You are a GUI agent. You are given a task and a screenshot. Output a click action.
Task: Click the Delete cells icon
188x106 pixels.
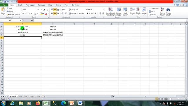(138, 10)
